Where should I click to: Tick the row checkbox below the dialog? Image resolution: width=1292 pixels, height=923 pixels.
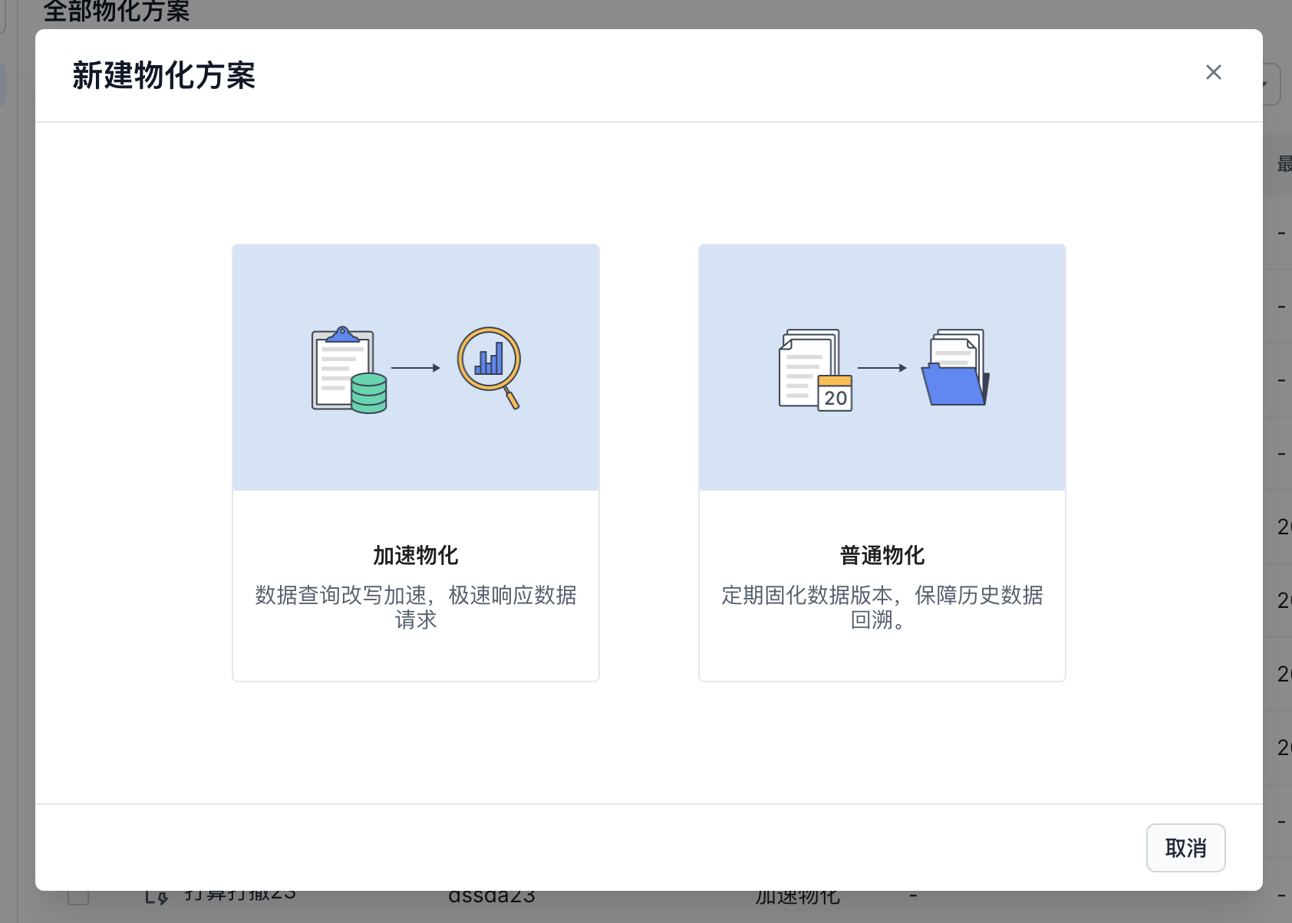pos(78,896)
